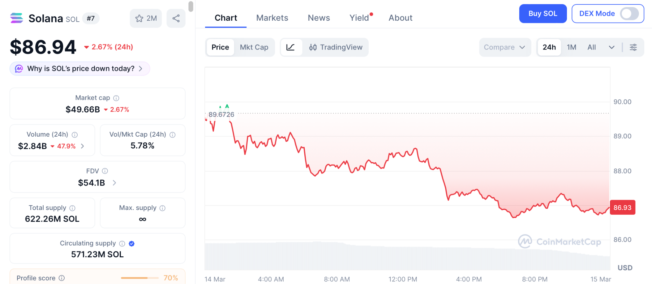Expand FDV details with its arrow

point(115,183)
